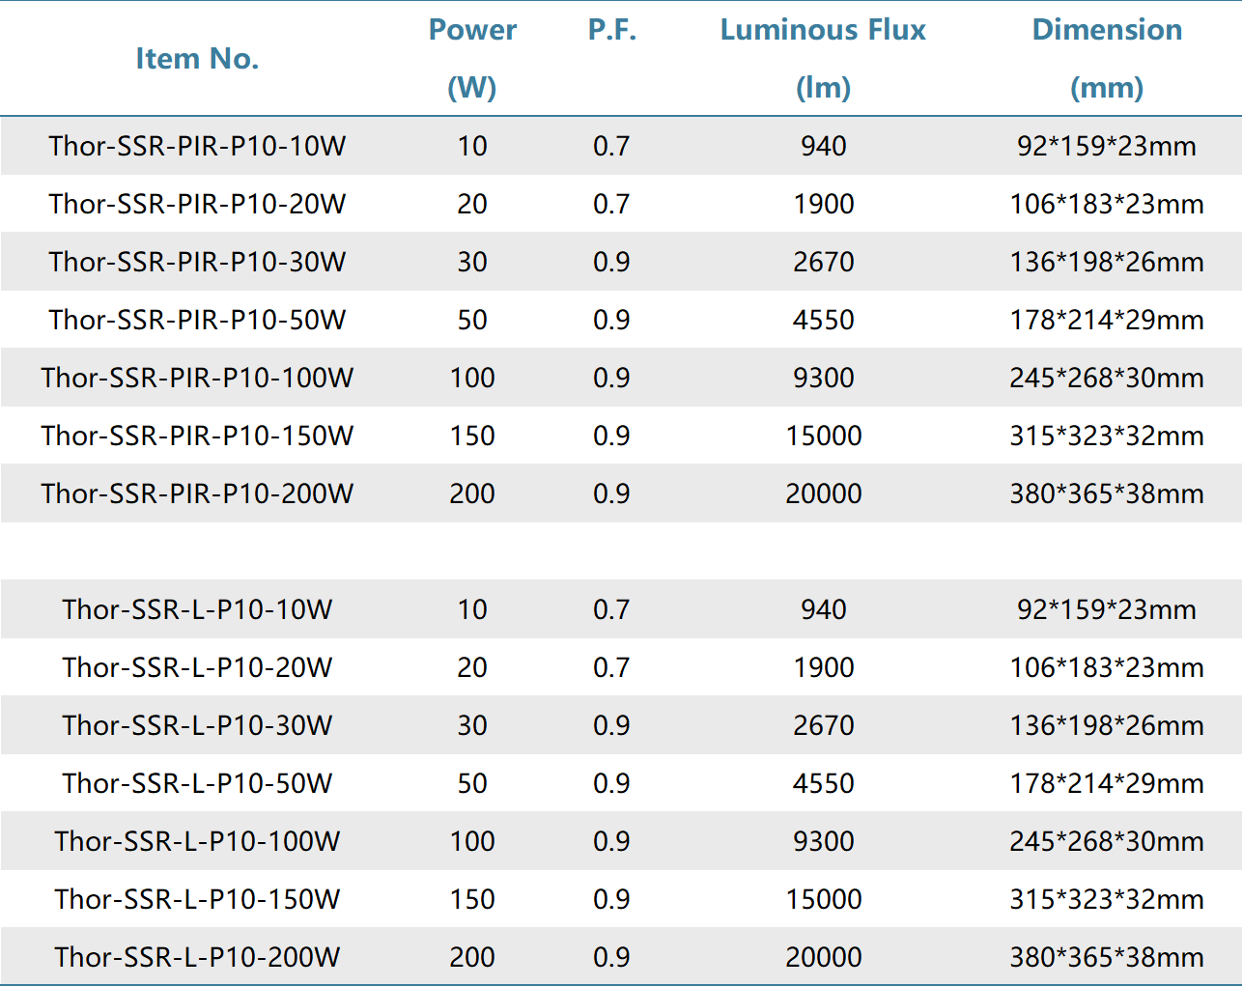The width and height of the screenshot is (1243, 986).
Task: Click P.F. 0.9 in the Thor-SSR-PIR-P10-150W row
Action: click(611, 436)
